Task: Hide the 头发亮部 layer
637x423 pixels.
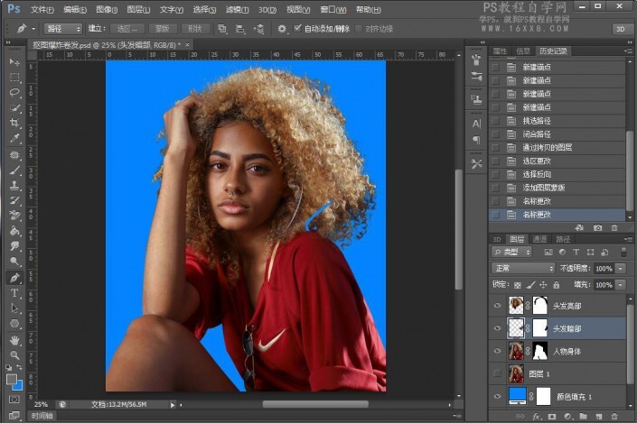Action: pos(498,306)
